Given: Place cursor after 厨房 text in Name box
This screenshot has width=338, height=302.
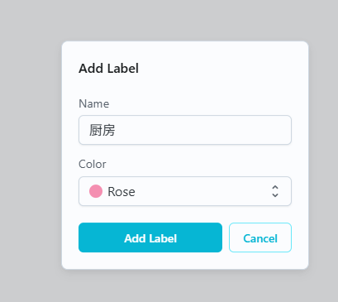Looking at the screenshot, I should tap(116, 130).
